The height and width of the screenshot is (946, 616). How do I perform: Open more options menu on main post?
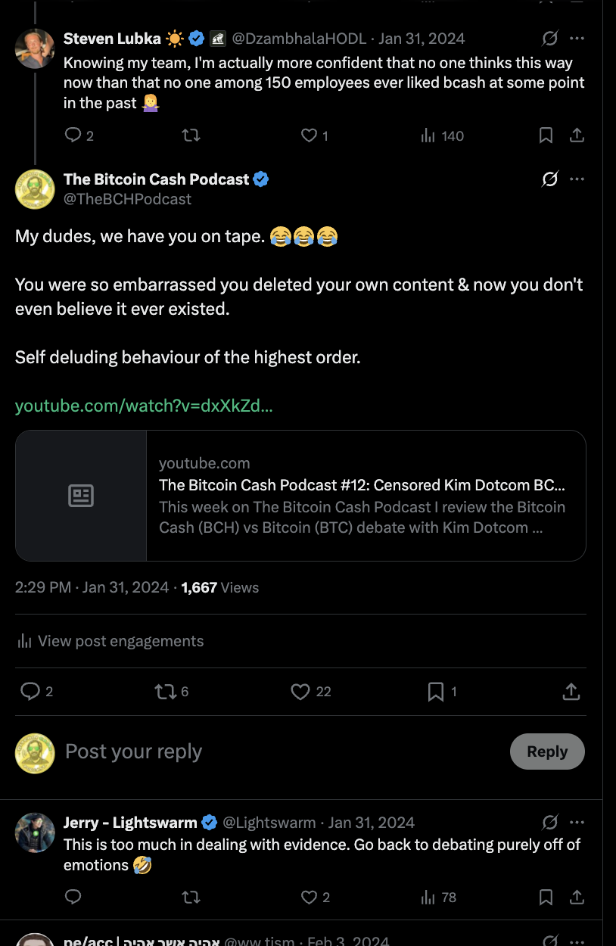pos(577,179)
